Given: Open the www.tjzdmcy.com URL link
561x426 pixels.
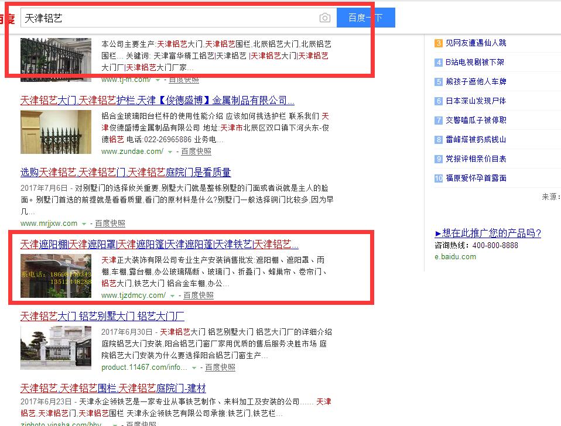Looking at the screenshot, I should [134, 295].
